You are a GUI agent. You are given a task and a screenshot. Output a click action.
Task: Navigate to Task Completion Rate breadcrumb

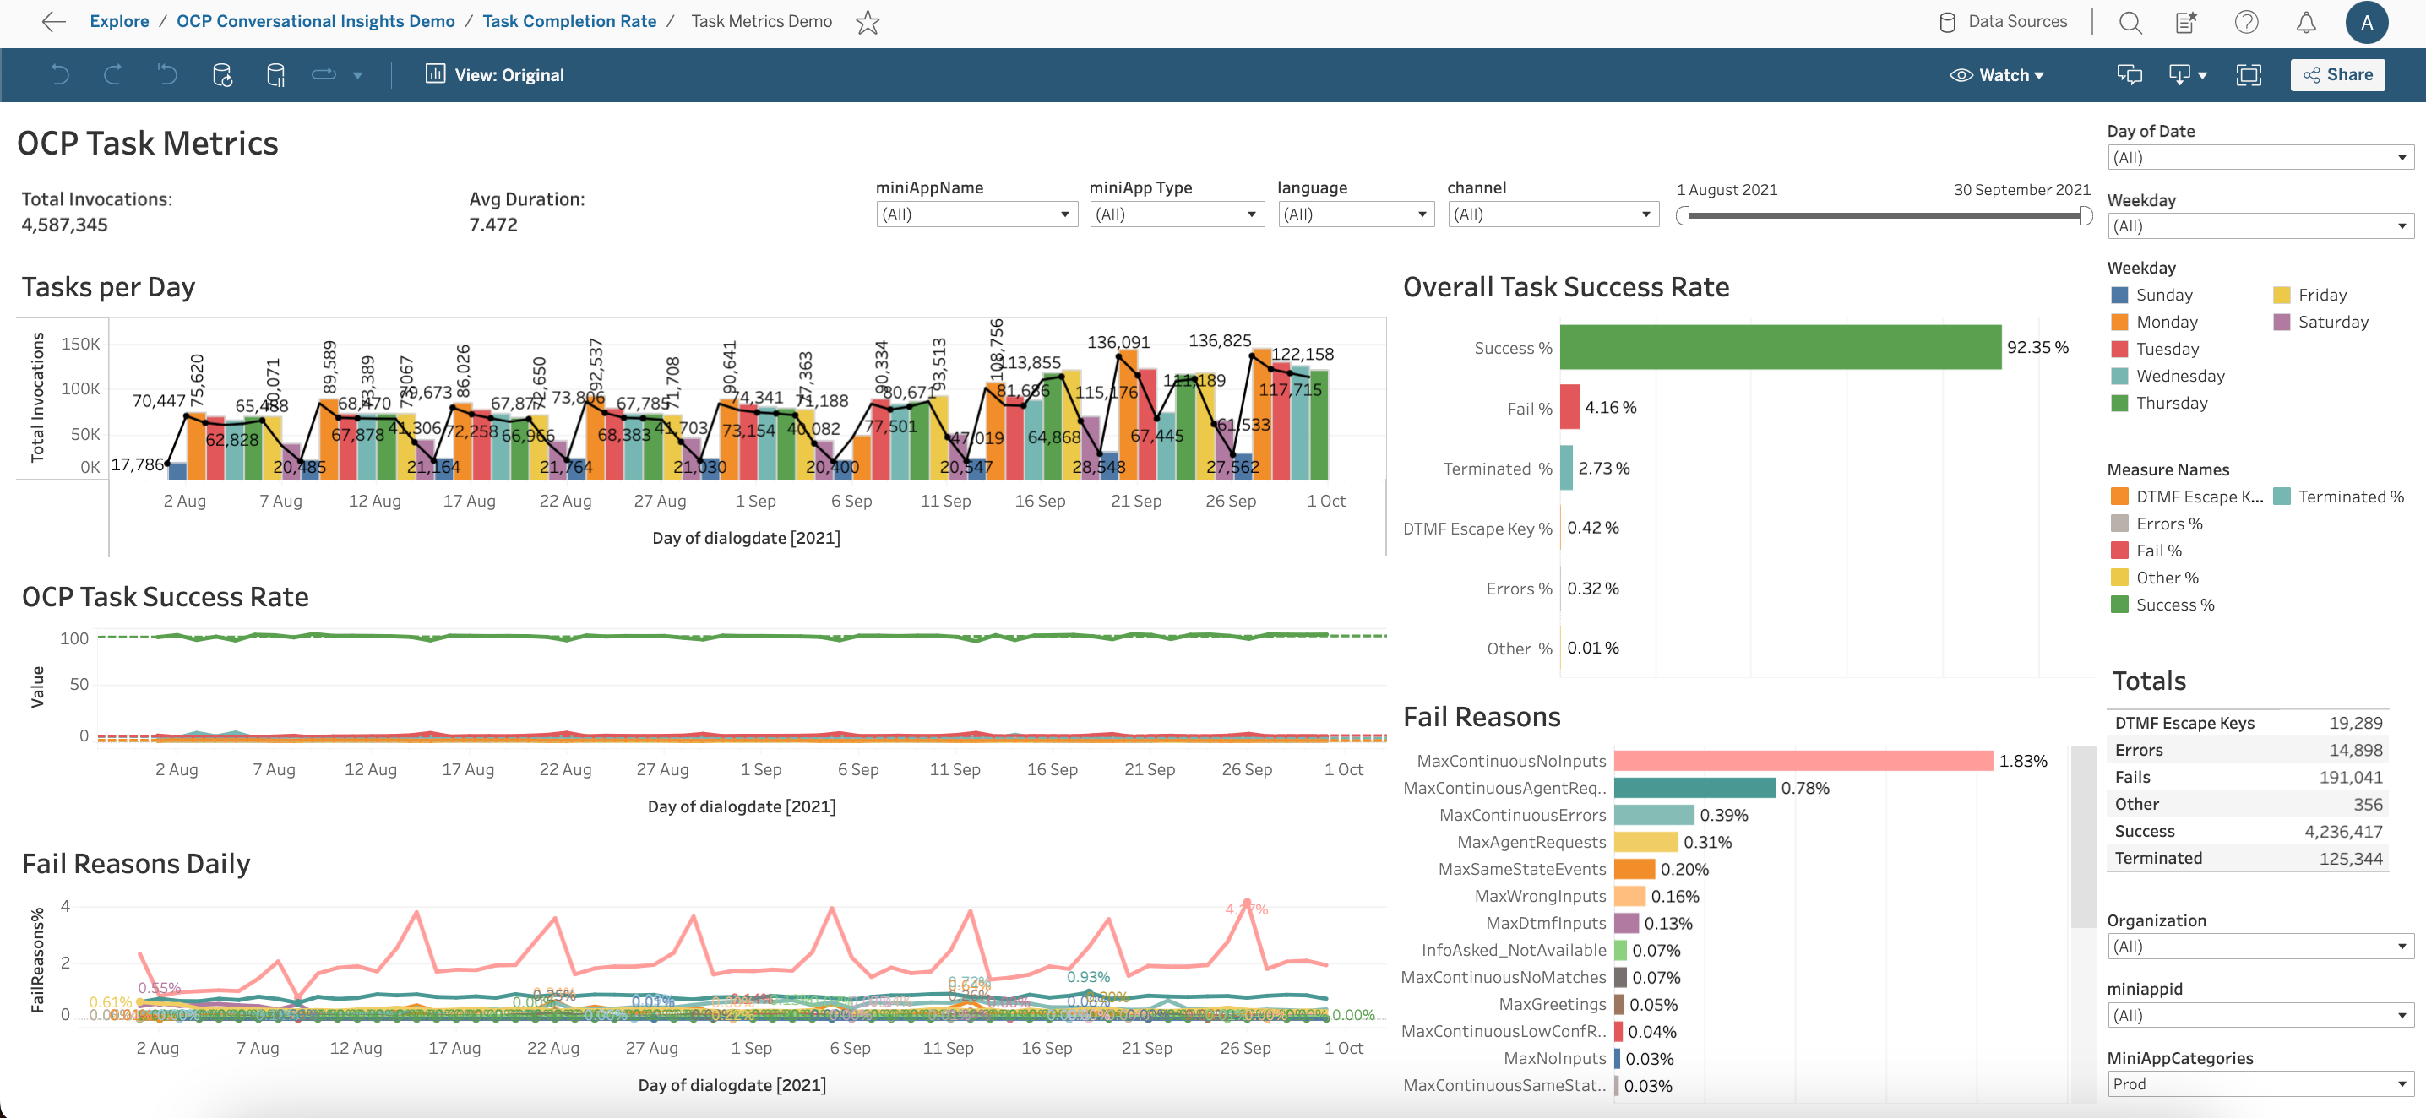pos(568,22)
